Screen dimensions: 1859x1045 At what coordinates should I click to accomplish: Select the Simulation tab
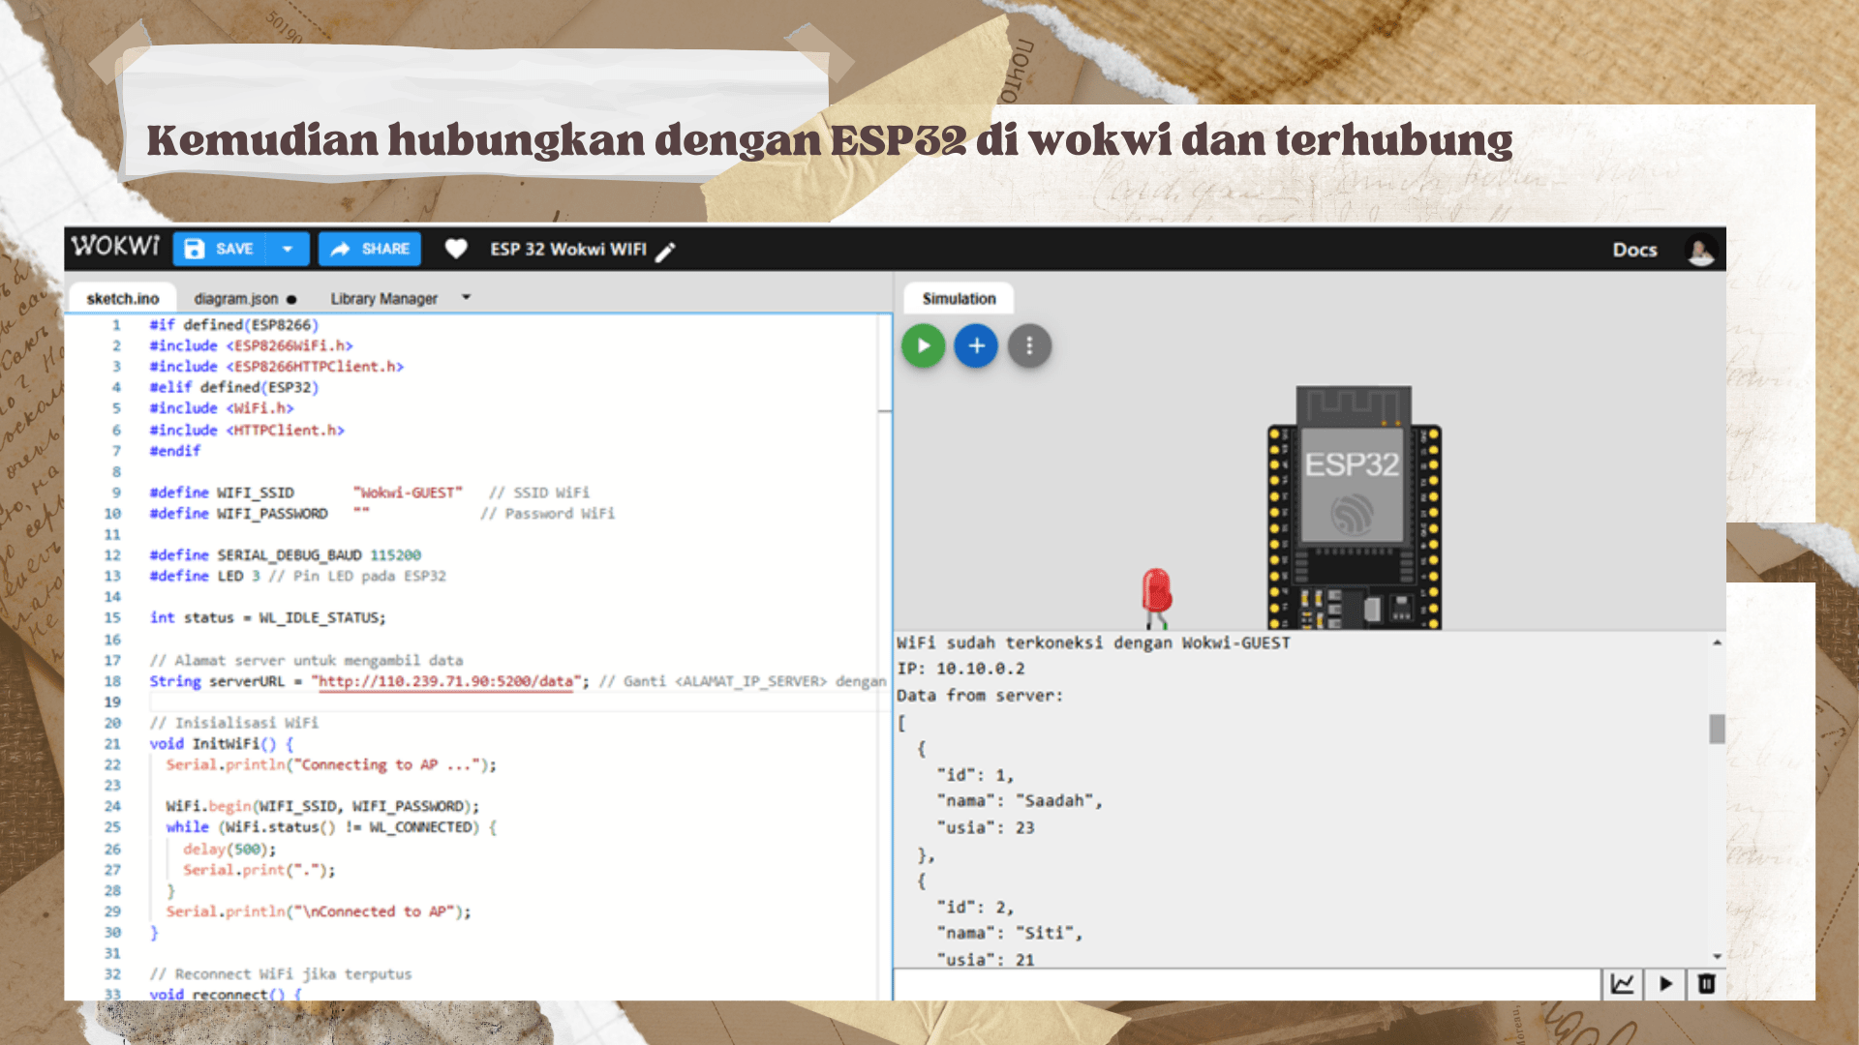coord(959,298)
